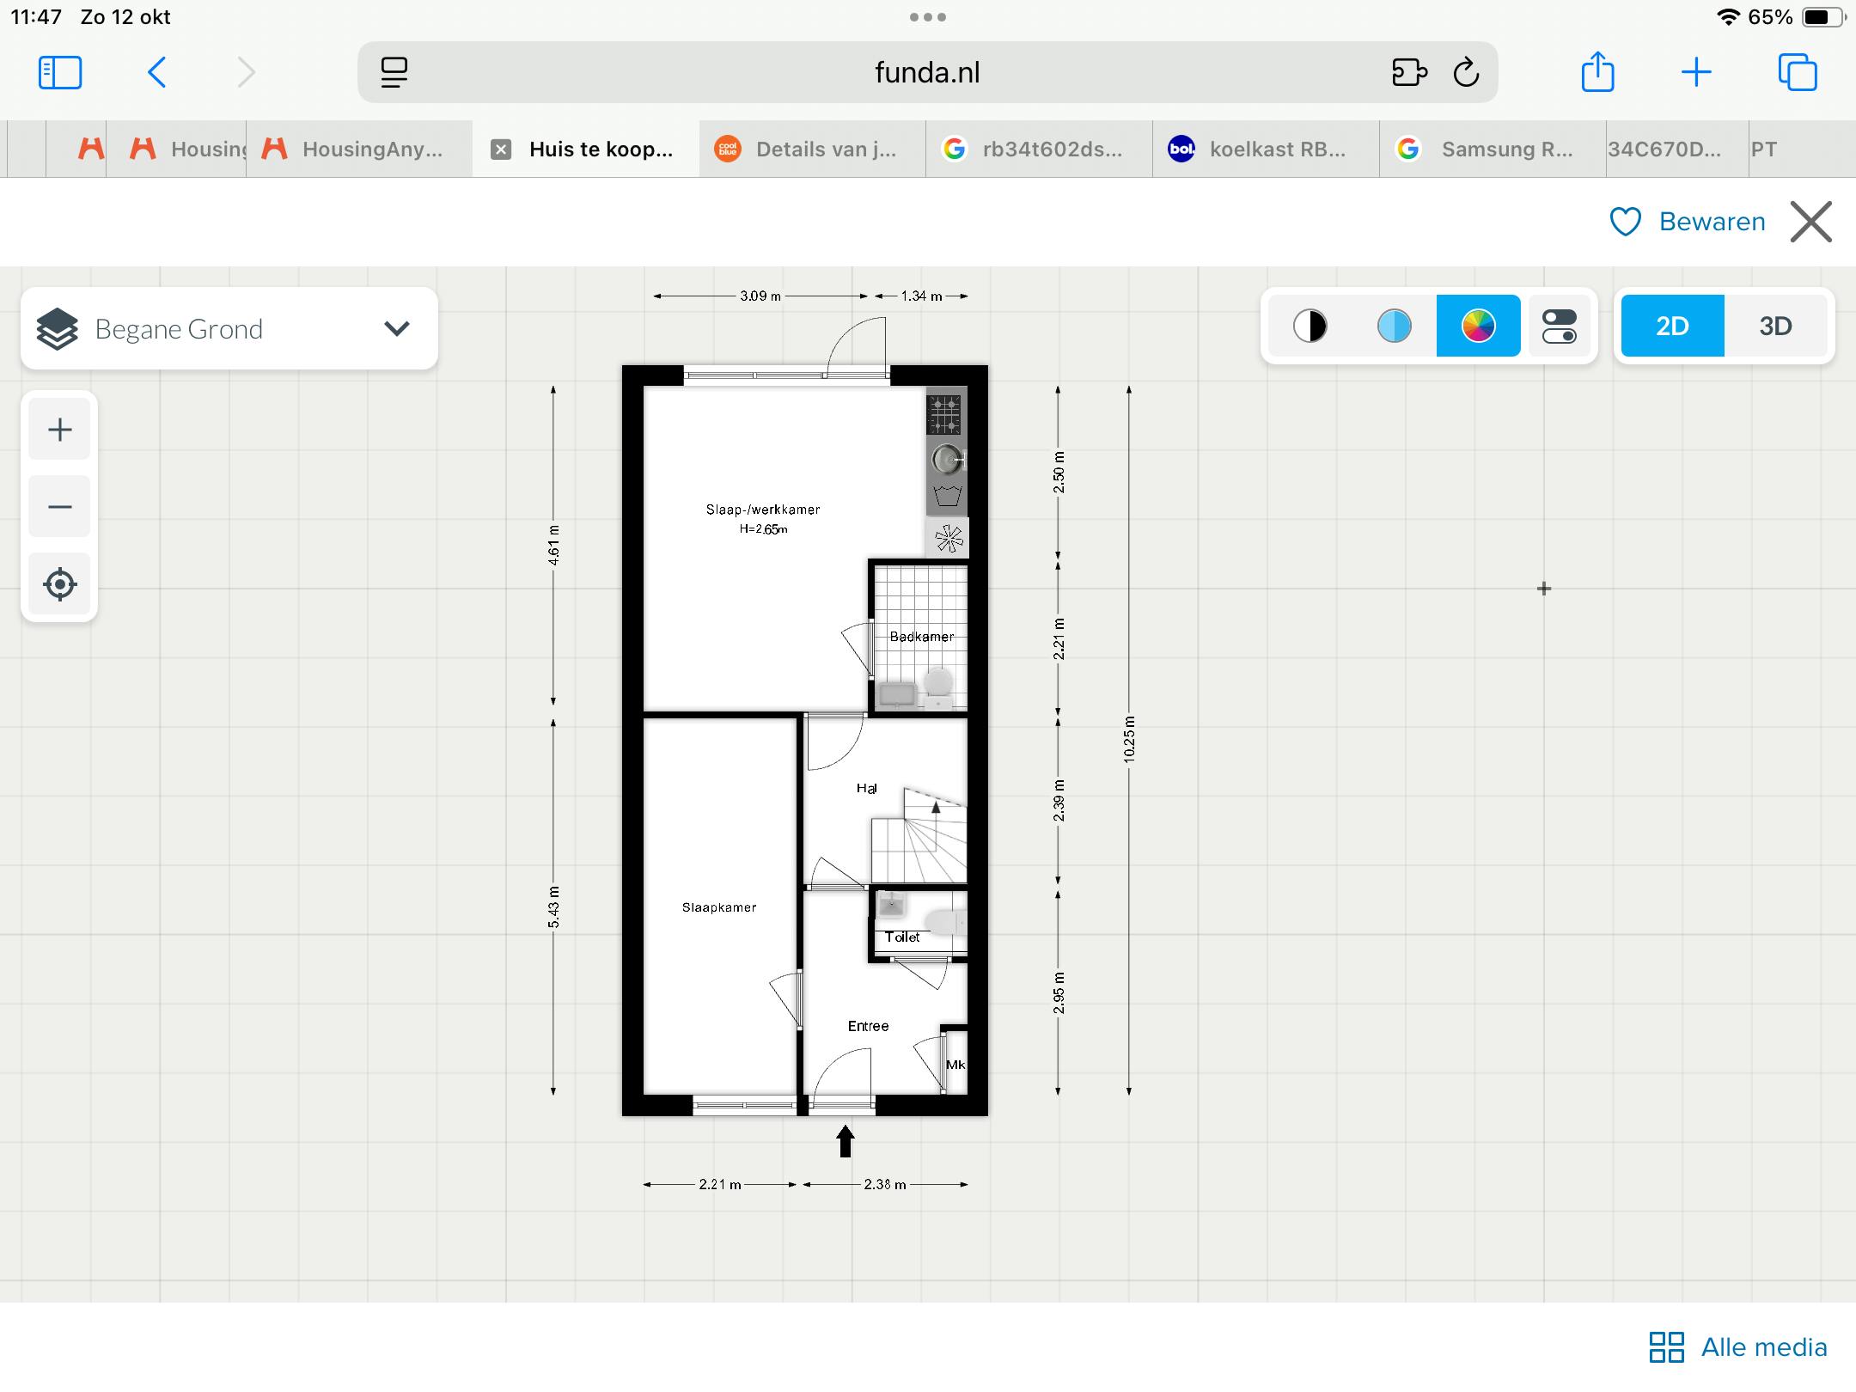Switch to the blue tinted floorplan style

pyautogui.click(x=1393, y=326)
